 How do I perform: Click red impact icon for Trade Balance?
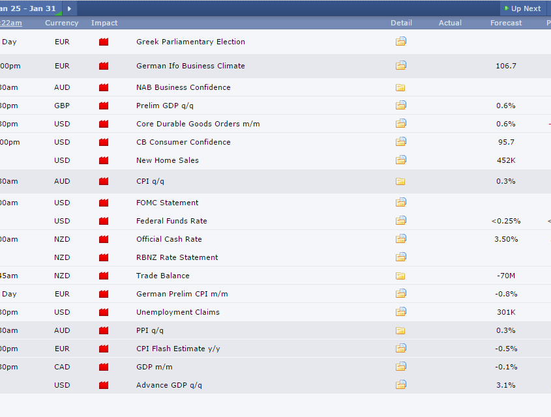click(104, 276)
